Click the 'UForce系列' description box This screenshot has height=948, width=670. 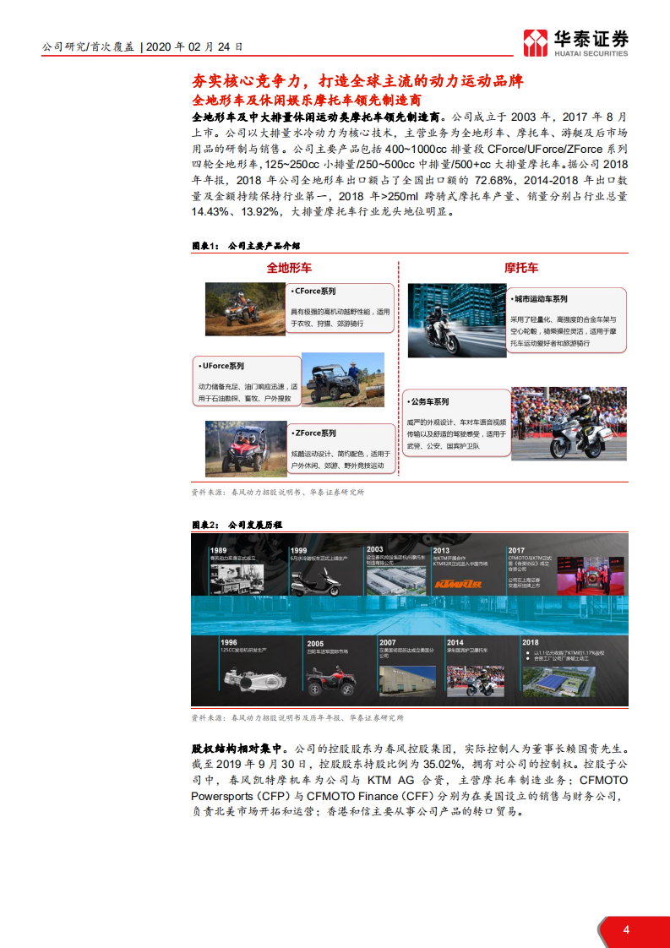click(247, 381)
